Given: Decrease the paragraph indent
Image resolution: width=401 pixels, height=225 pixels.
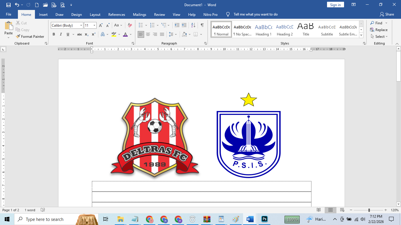Looking at the screenshot, I should (x=177, y=25).
